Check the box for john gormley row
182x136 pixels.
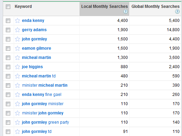pyautogui.click(x=8, y=39)
